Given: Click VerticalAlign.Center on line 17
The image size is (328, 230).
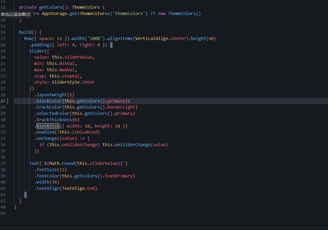Looking at the screenshot, I should (x=161, y=38).
